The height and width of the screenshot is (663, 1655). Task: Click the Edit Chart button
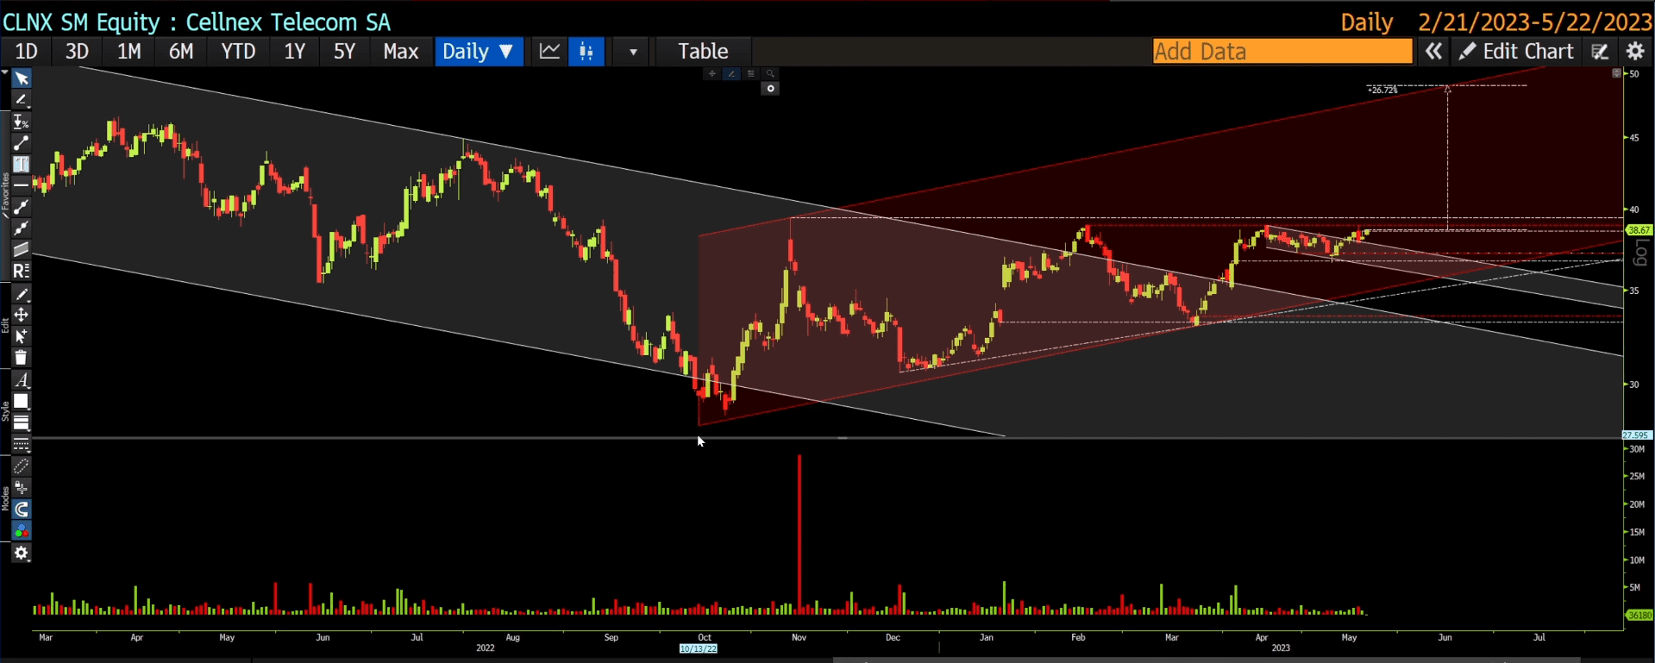click(1516, 52)
